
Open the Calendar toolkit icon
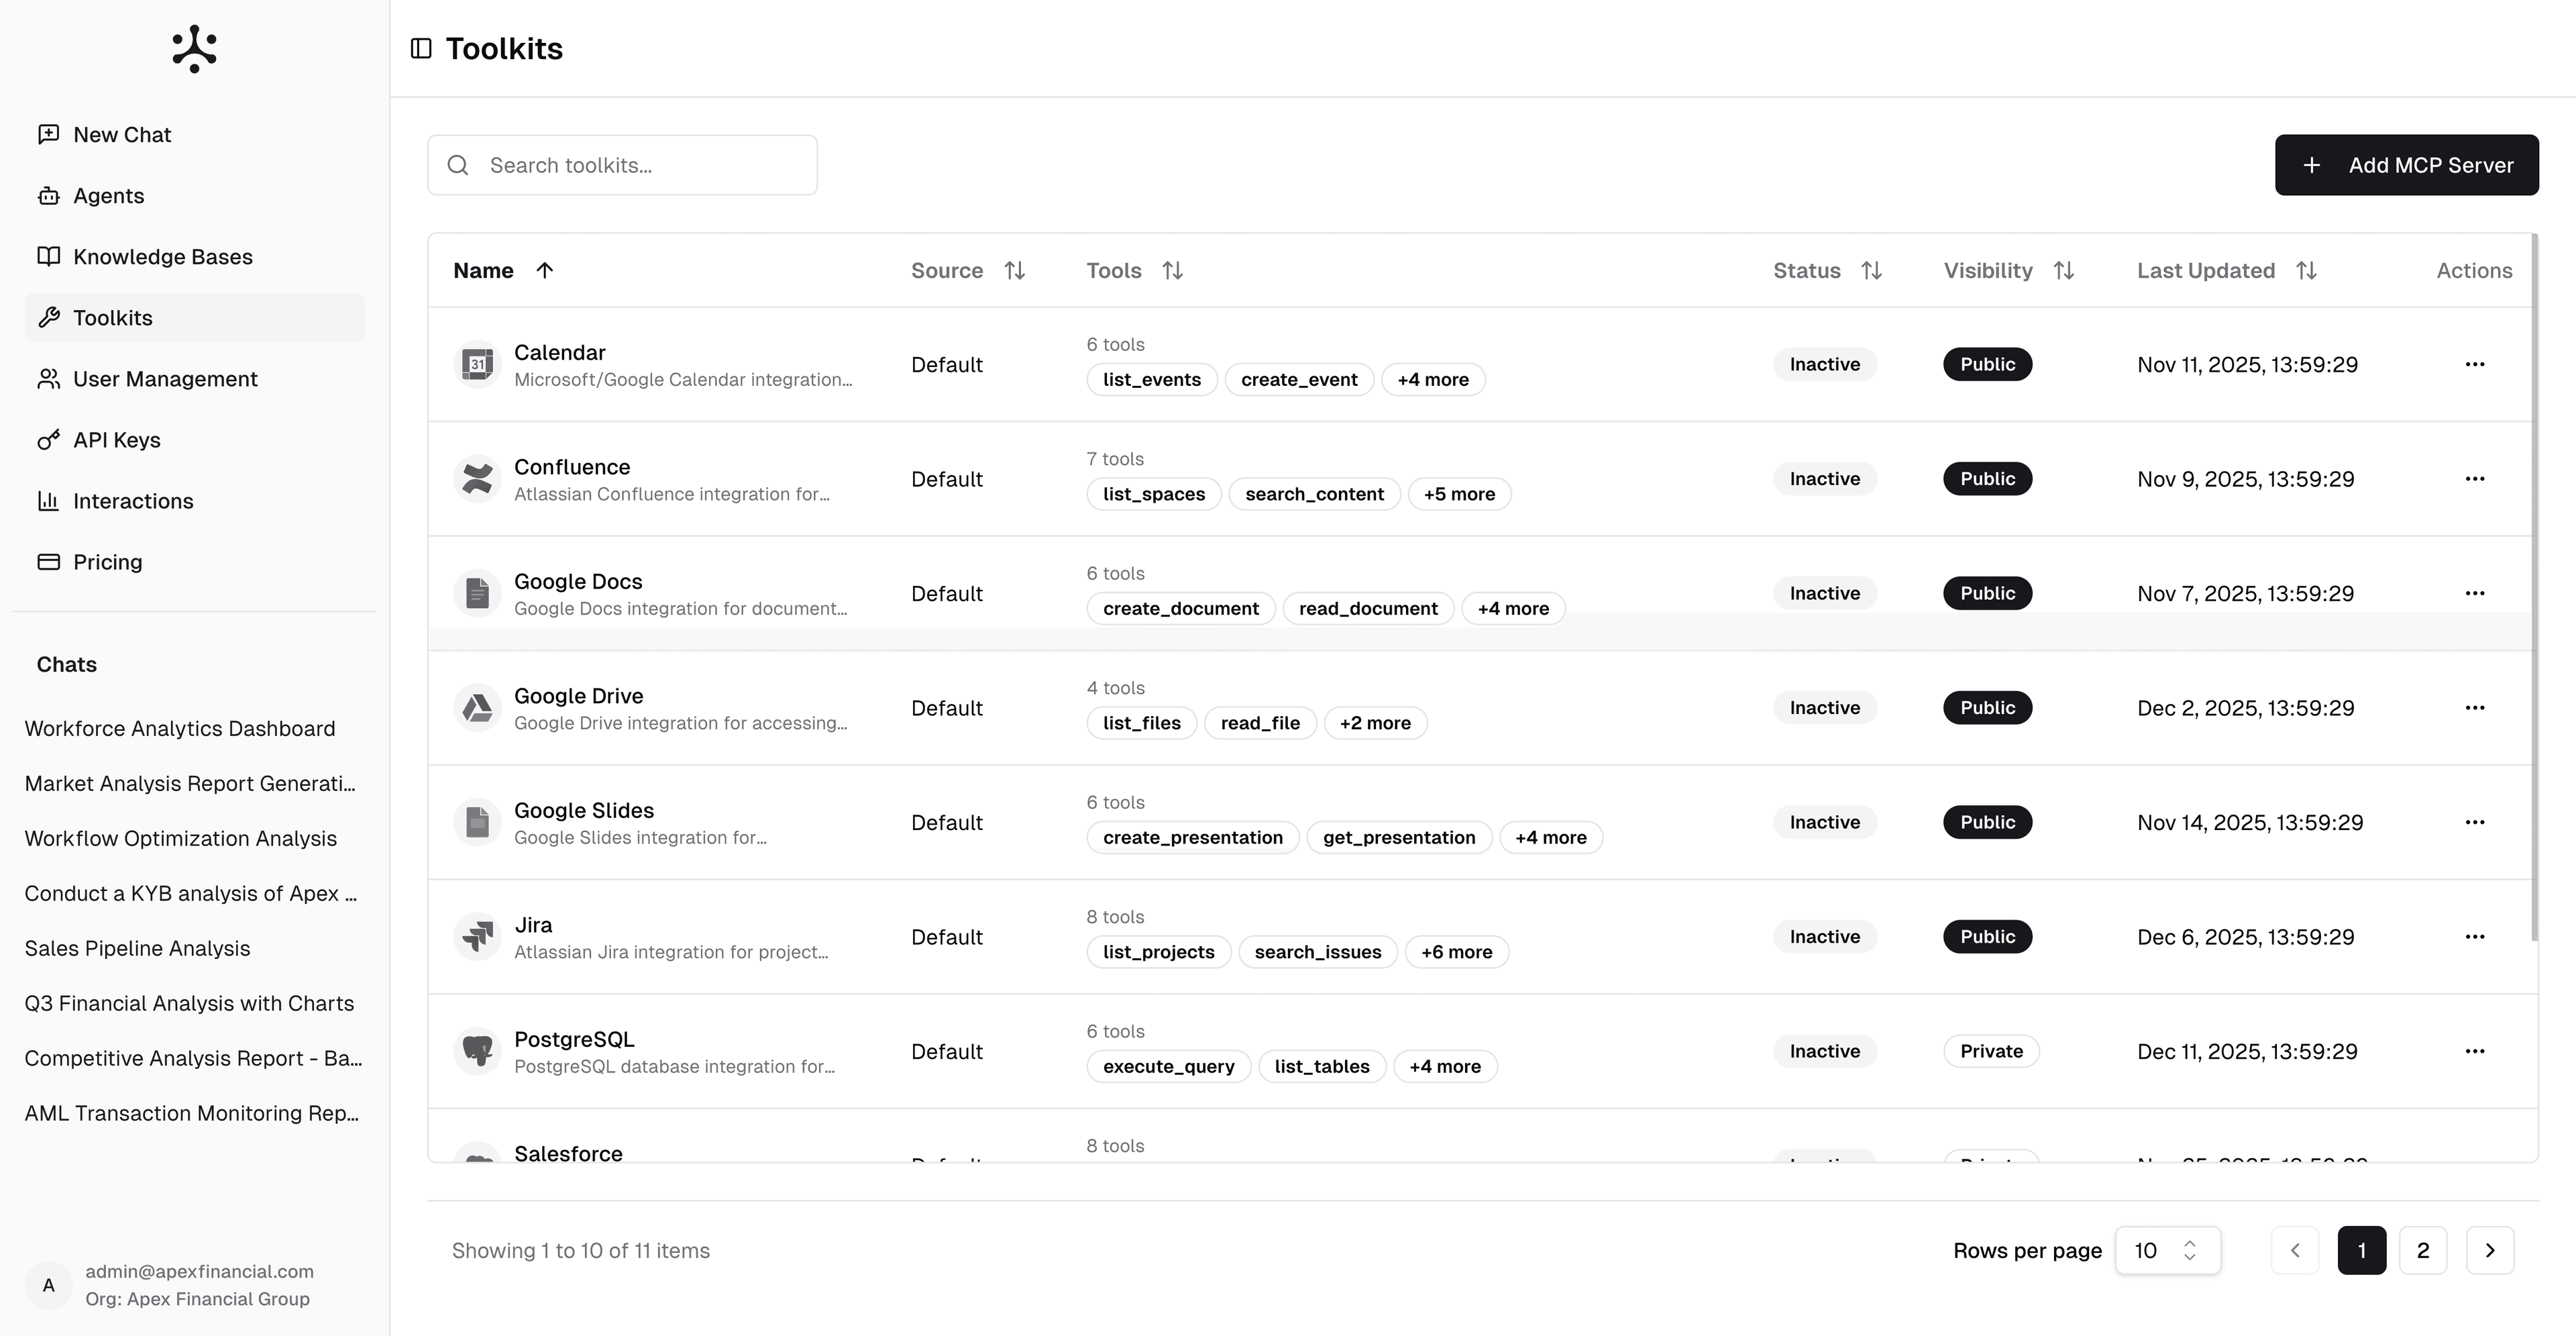coord(477,364)
